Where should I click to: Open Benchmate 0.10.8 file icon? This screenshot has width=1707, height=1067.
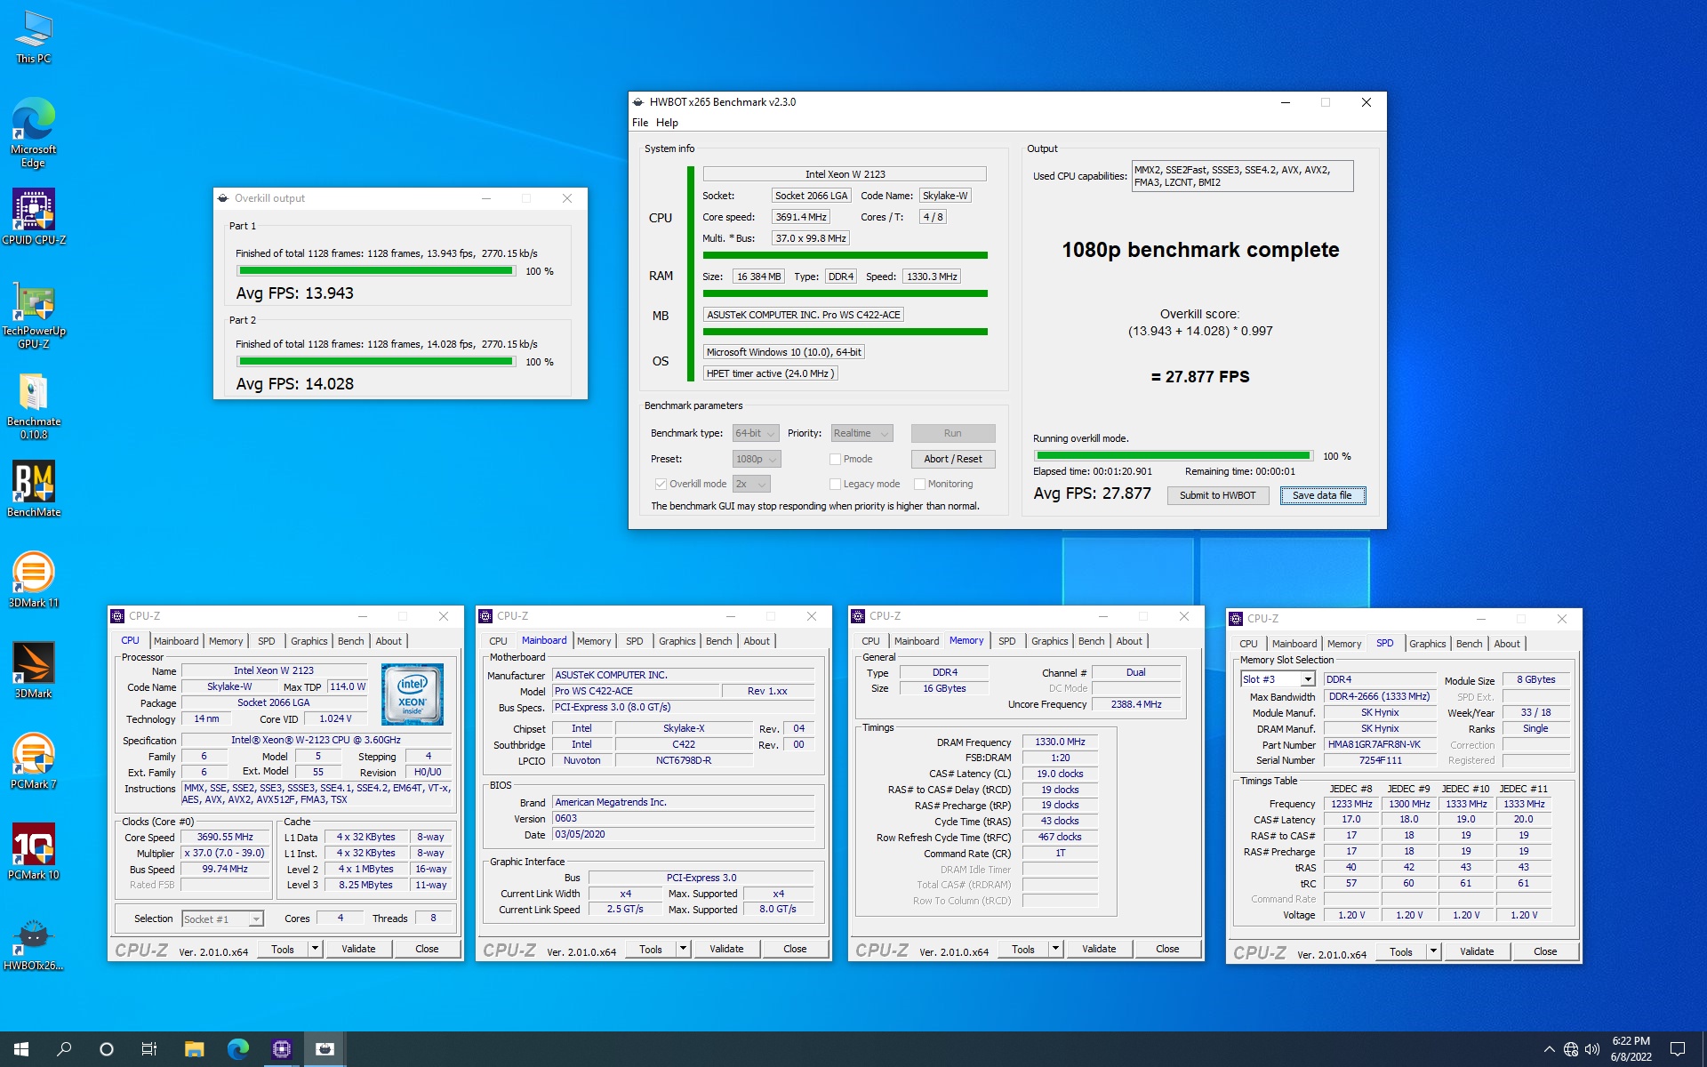click(x=34, y=406)
